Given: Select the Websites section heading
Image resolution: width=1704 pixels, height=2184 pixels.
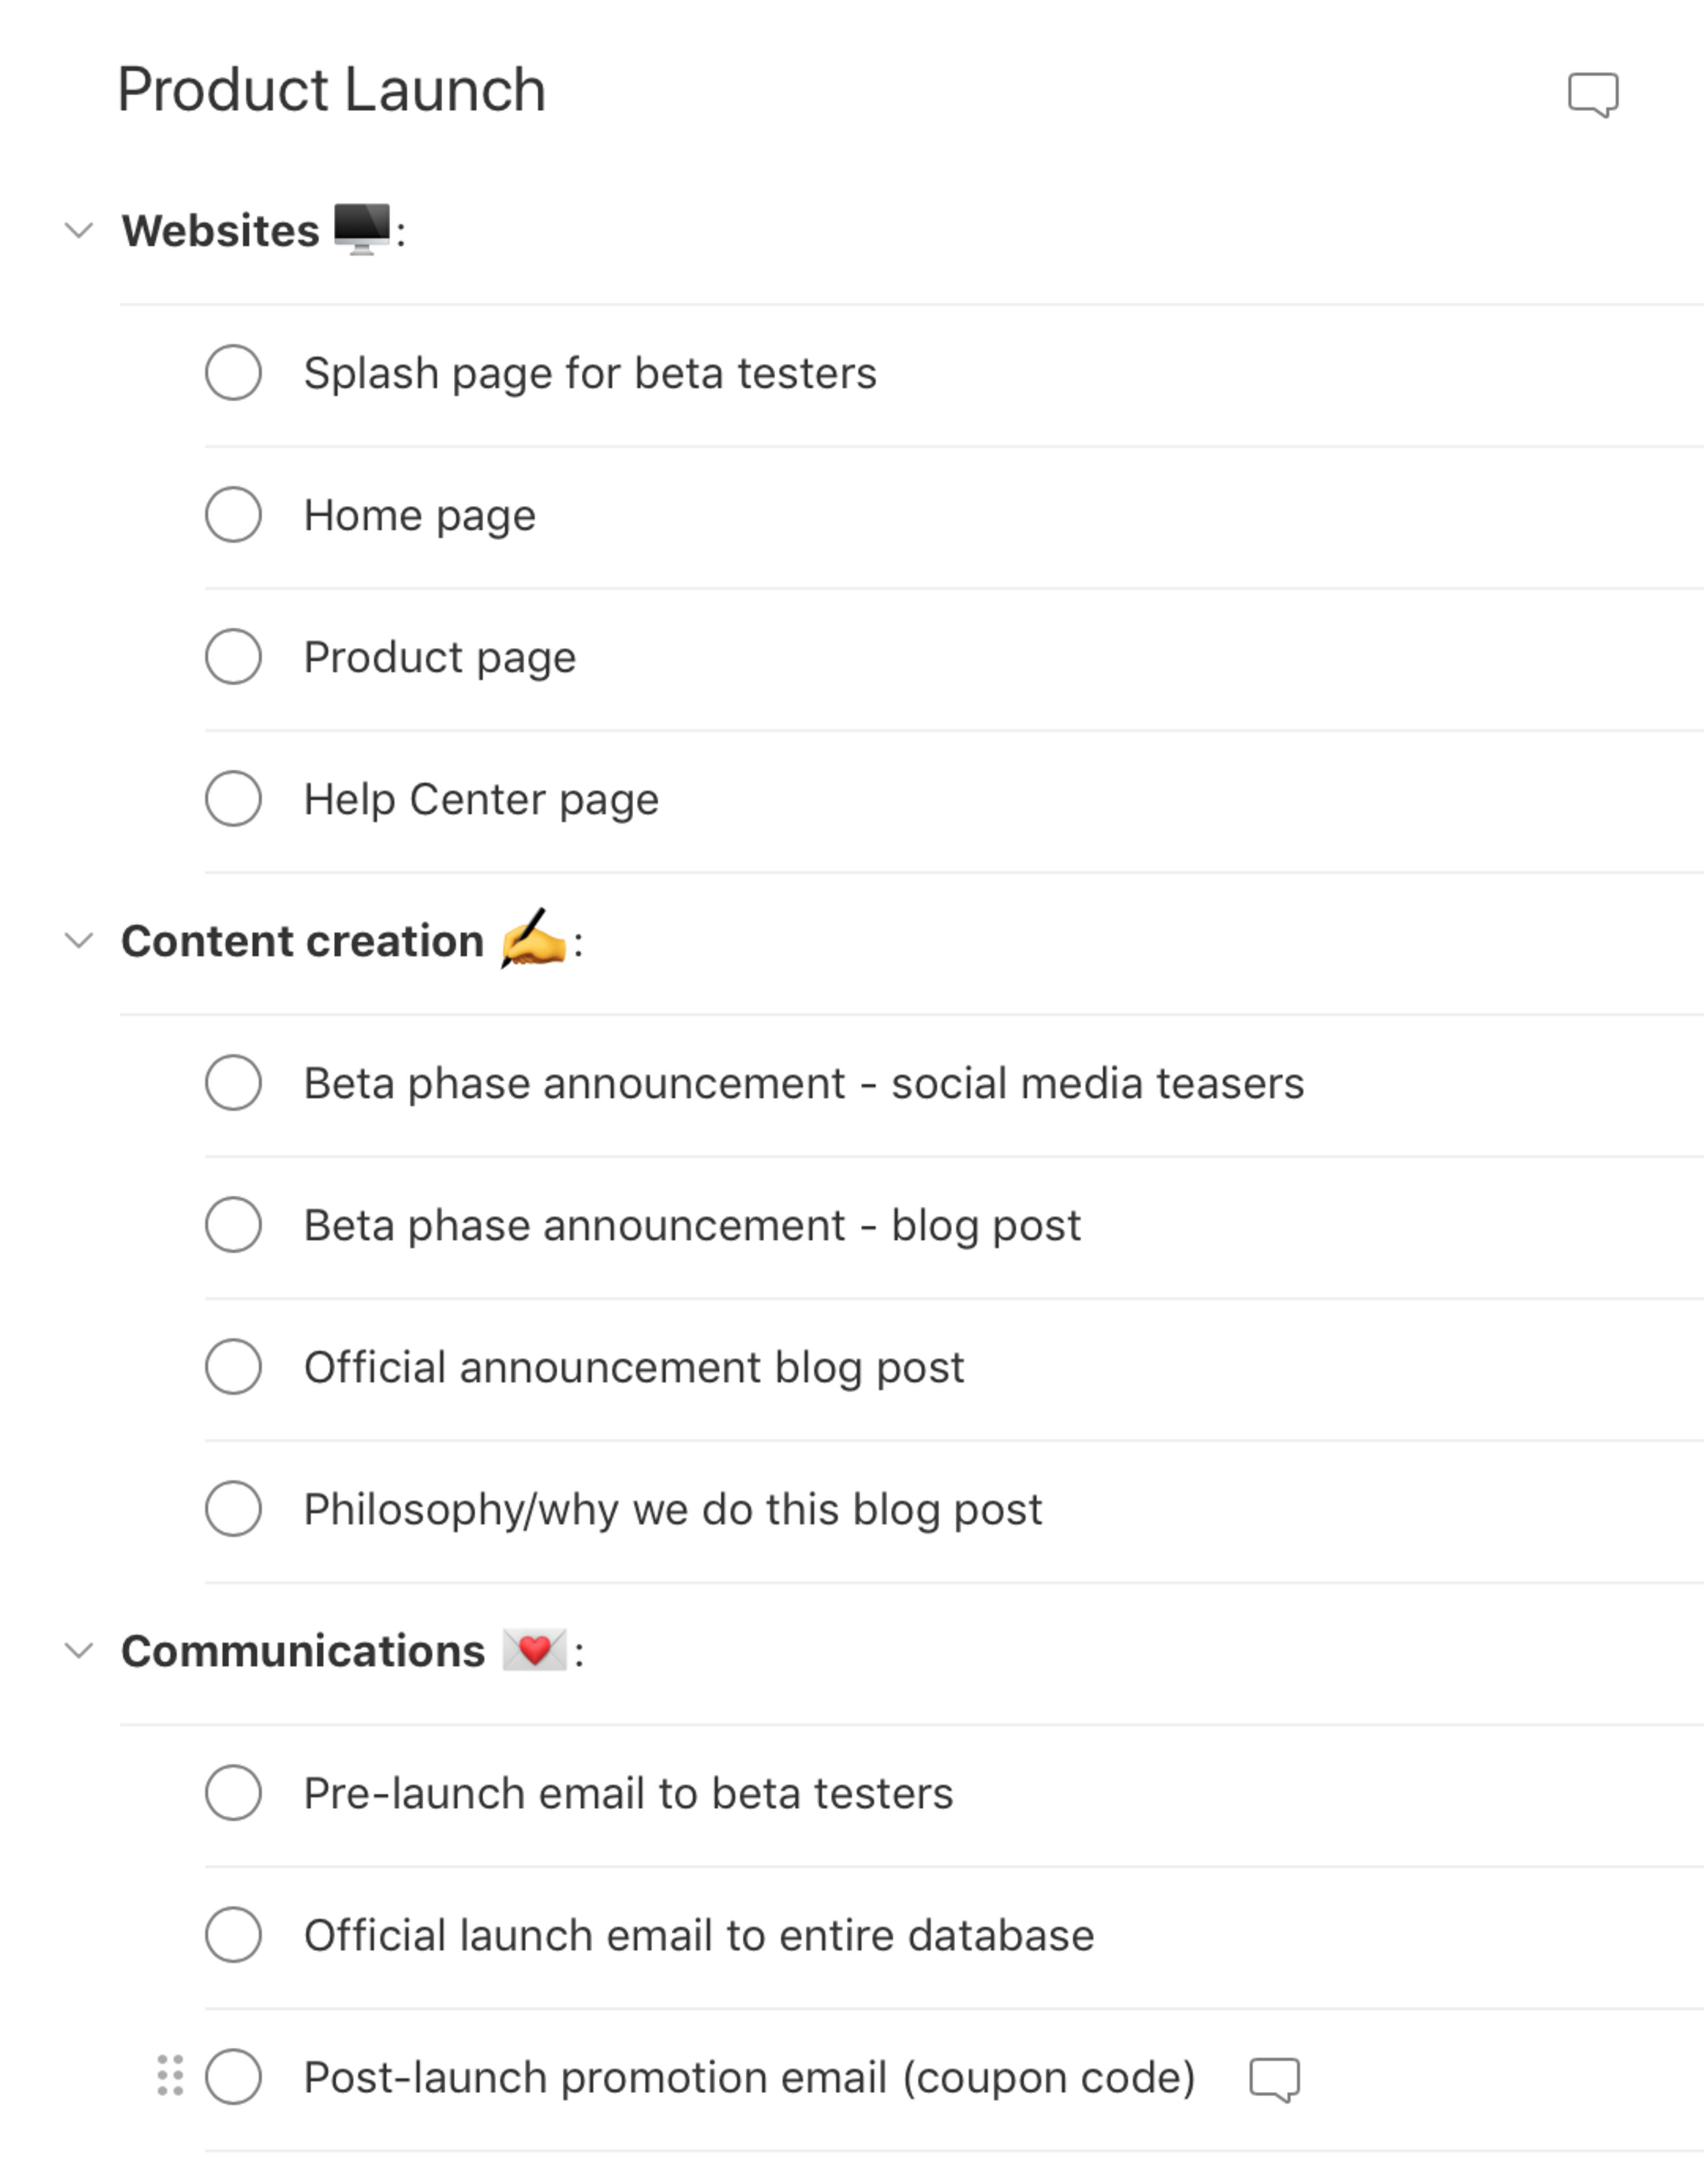Looking at the screenshot, I should [x=220, y=231].
